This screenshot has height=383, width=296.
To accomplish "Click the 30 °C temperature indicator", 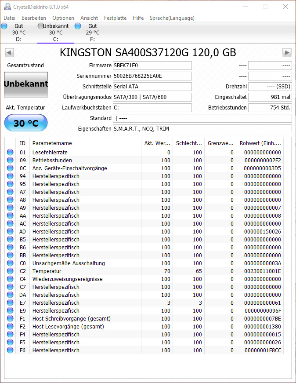I will (26, 123).
